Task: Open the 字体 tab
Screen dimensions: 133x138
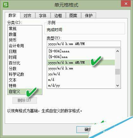Action: [x=43, y=16]
